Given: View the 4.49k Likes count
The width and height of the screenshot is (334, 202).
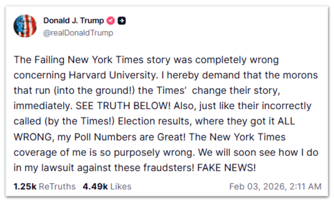Looking at the screenshot, I should (x=95, y=186).
